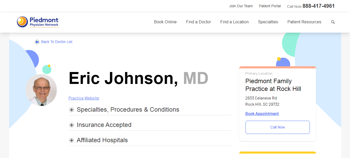The width and height of the screenshot is (350, 158).
Task: Click Dr. Eric Johnson's profile photo
Action: (x=41, y=90)
